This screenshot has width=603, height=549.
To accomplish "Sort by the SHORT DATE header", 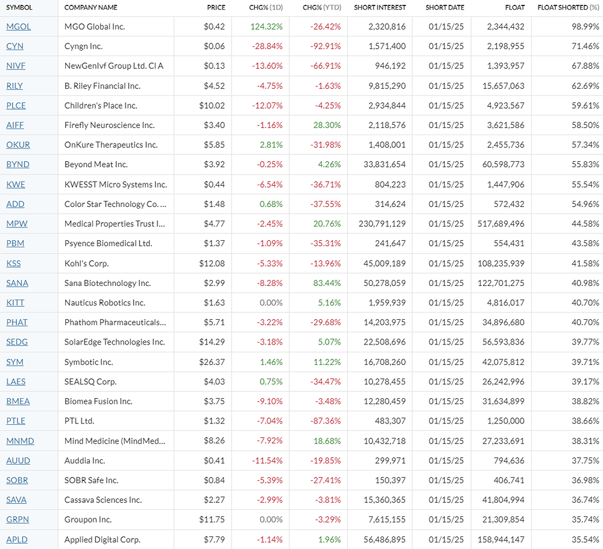I will coord(445,7).
